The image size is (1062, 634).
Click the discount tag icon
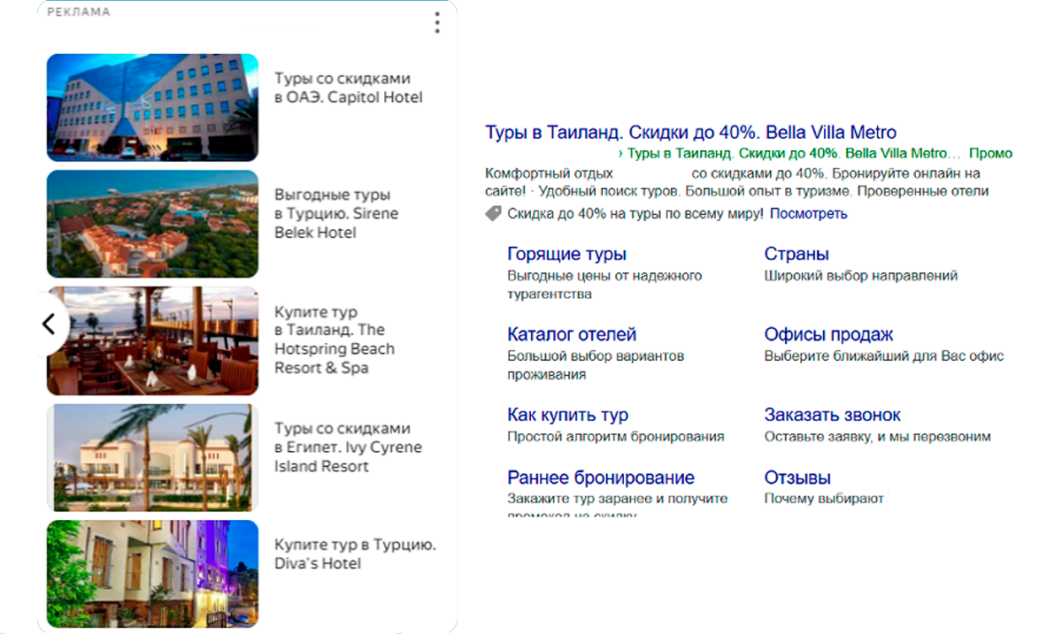[x=493, y=212]
